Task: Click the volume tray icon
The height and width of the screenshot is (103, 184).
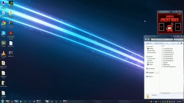Action: pyautogui.click(x=174, y=102)
